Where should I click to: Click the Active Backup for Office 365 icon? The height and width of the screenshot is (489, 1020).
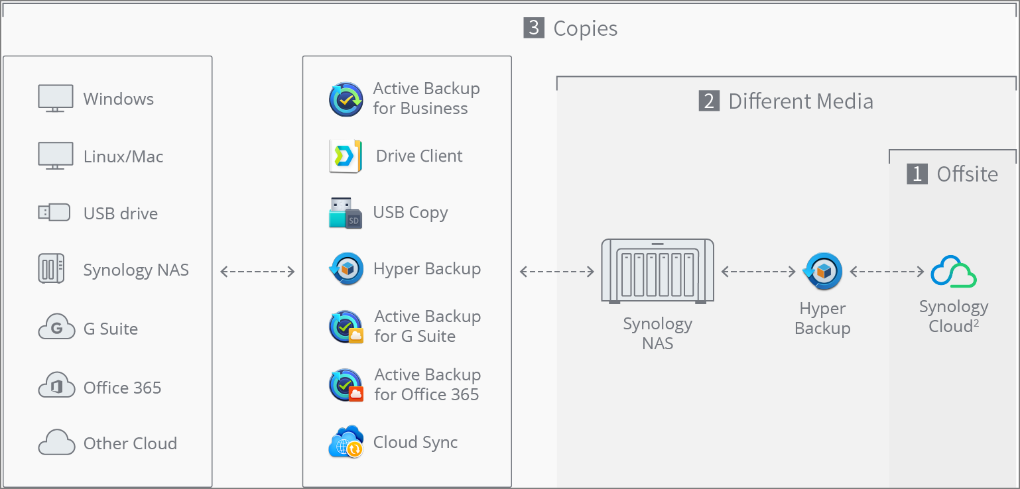(x=346, y=385)
